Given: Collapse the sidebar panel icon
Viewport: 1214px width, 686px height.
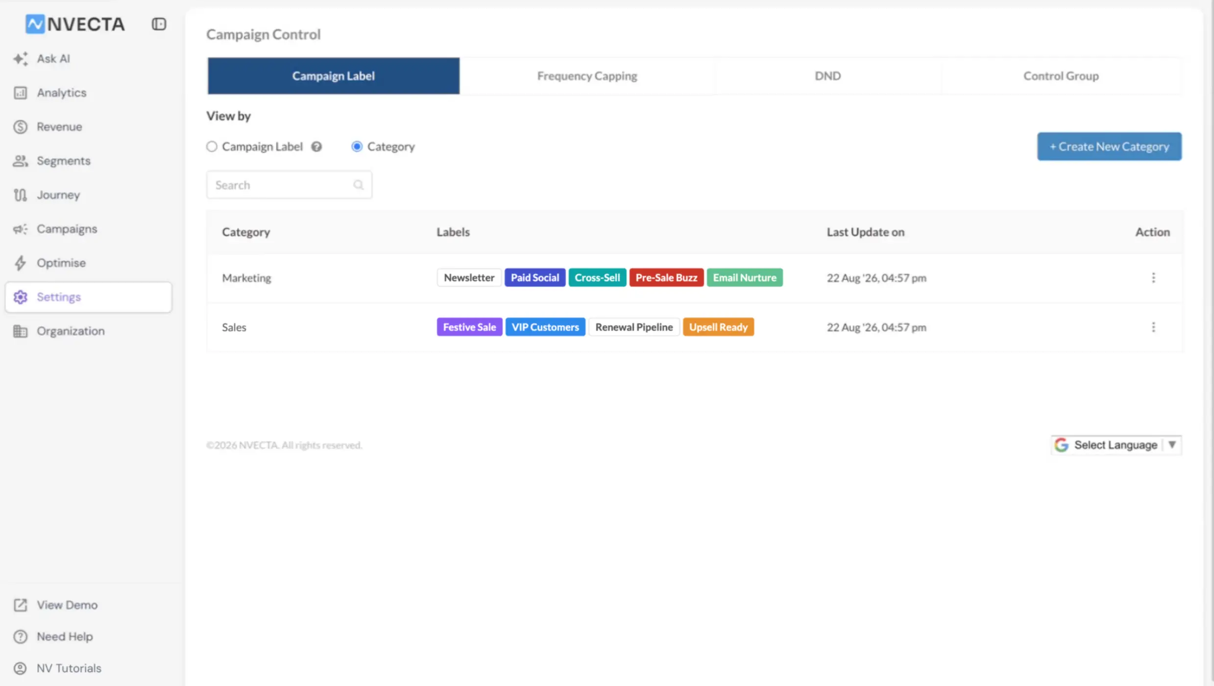Looking at the screenshot, I should pos(159,24).
